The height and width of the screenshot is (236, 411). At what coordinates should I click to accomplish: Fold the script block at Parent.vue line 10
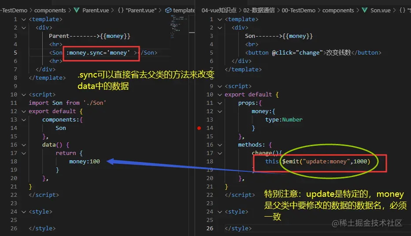click(x=24, y=95)
